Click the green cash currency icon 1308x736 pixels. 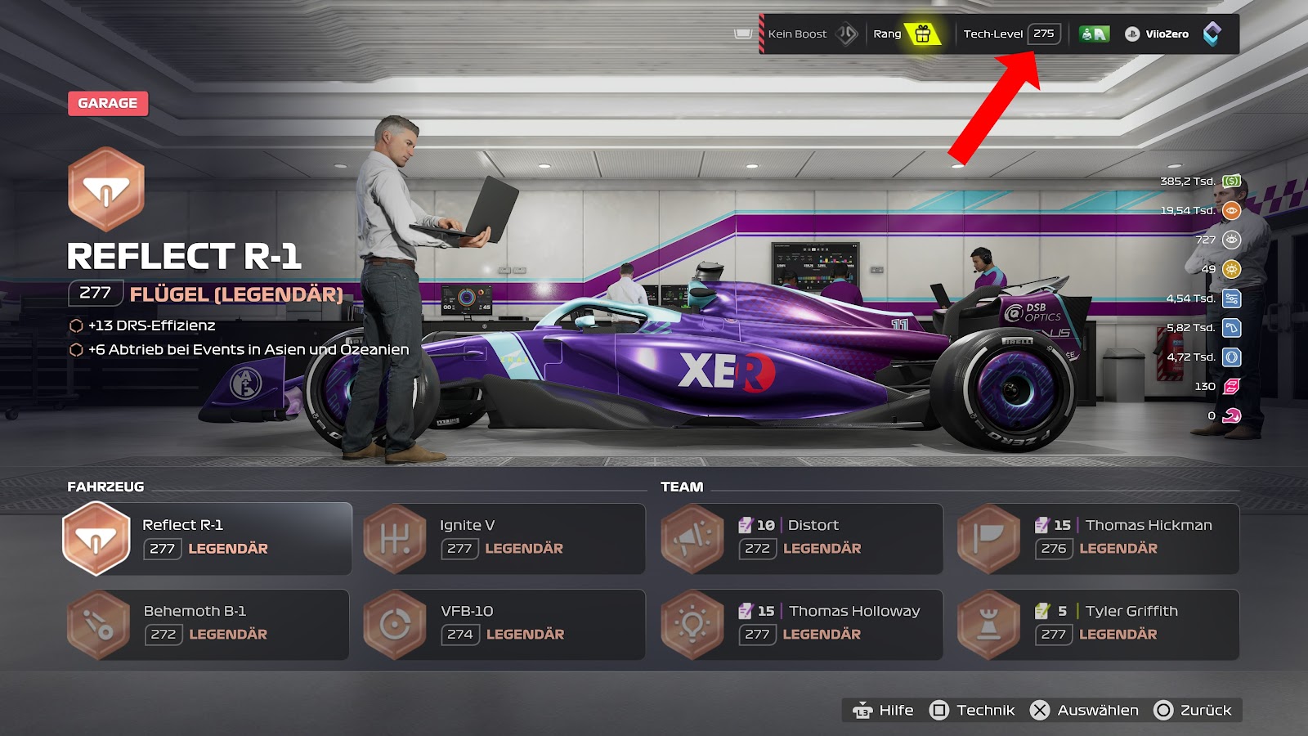(1231, 181)
